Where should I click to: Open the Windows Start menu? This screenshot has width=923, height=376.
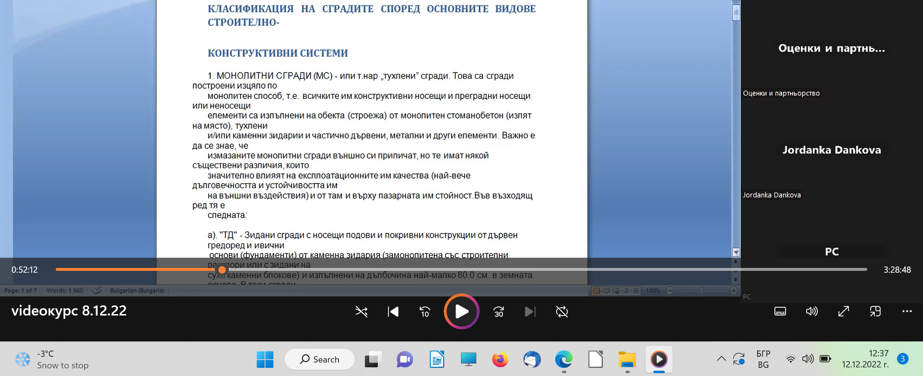pos(265,359)
